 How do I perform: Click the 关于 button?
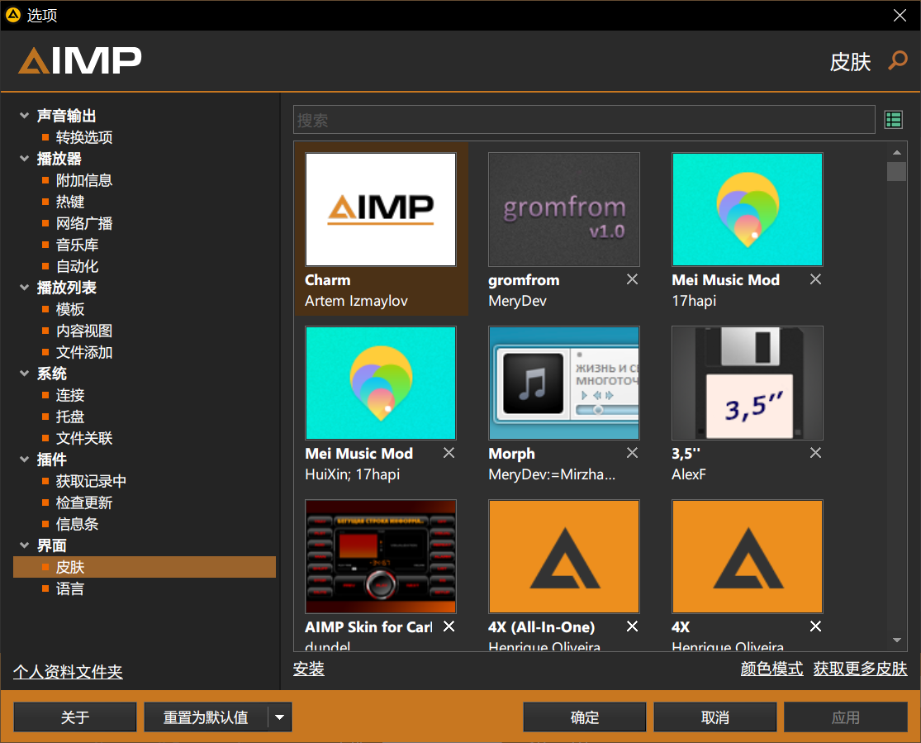(x=75, y=717)
